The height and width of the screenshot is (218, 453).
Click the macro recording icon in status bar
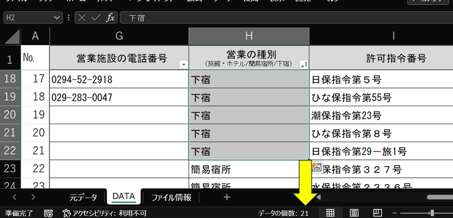pyautogui.click(x=49, y=213)
